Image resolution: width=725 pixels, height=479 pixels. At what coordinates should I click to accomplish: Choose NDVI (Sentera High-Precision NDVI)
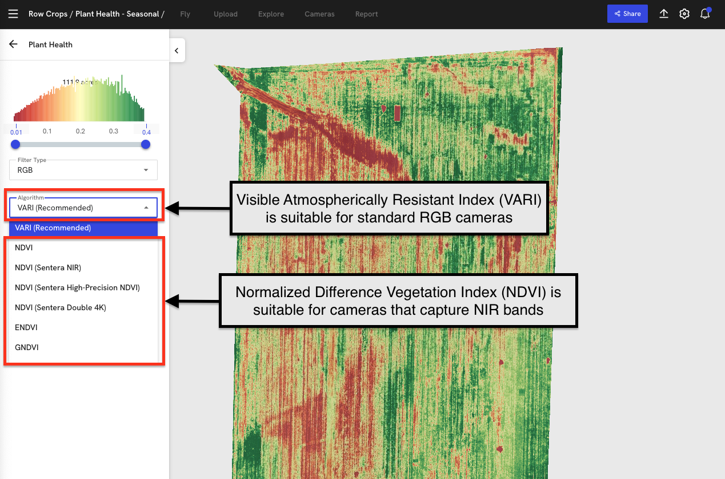pyautogui.click(x=83, y=287)
